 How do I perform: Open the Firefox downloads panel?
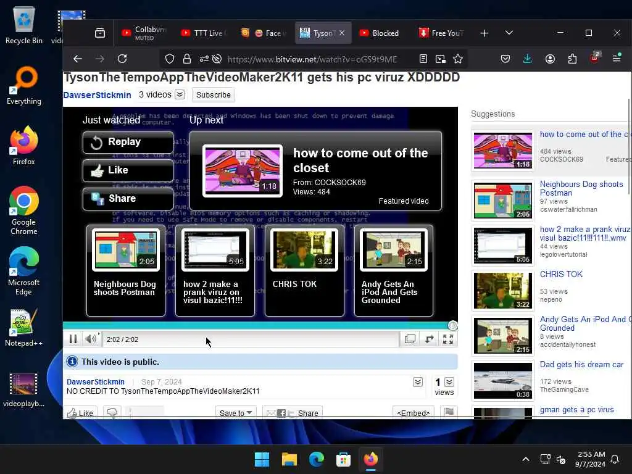[527, 59]
